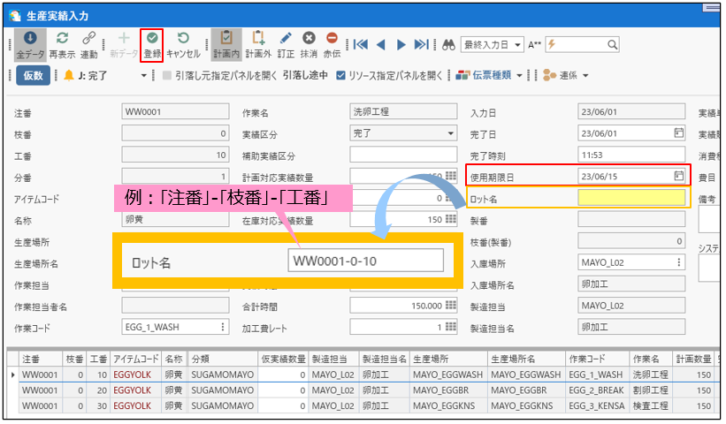Open calculator icon for 加工費レート
Screen dimensions: 726x424
pos(450,327)
